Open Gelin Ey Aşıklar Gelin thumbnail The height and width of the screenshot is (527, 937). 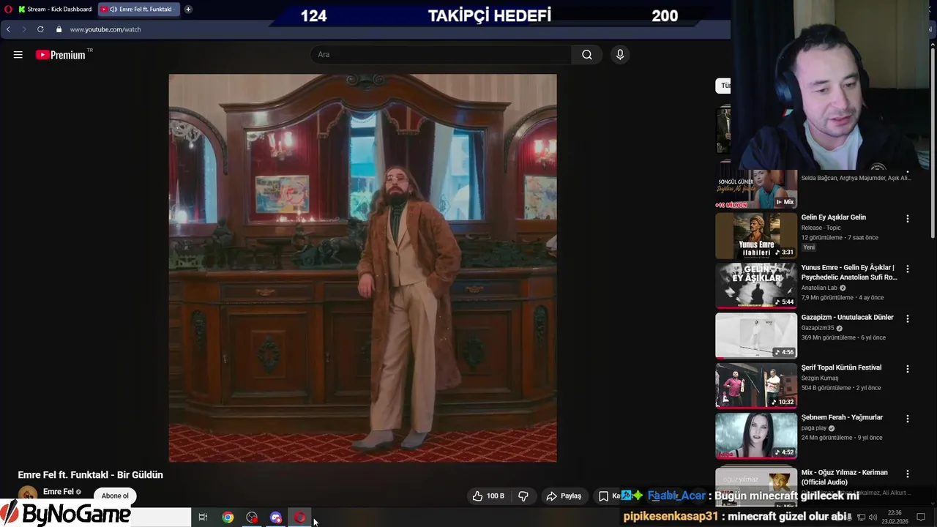756,236
